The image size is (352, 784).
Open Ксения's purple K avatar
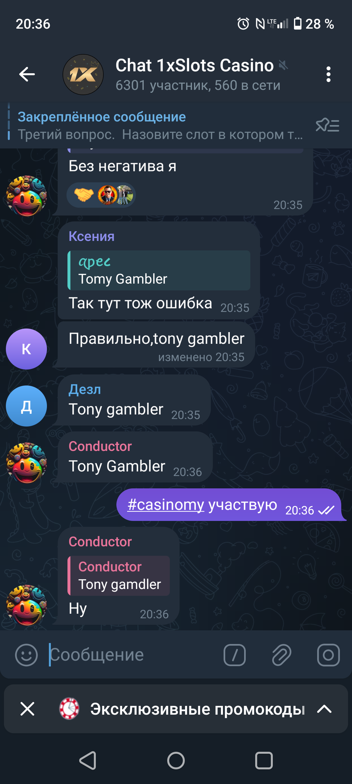pos(26,349)
